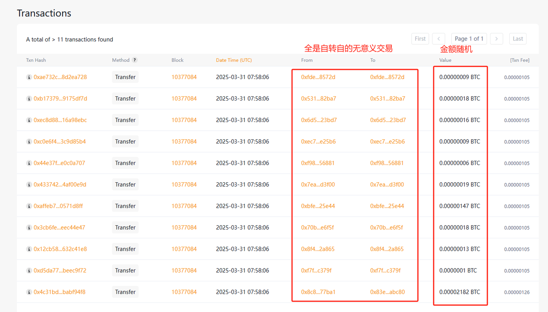Toggle the Date Time (UTC) column header
The image size is (548, 312).
[x=234, y=60]
